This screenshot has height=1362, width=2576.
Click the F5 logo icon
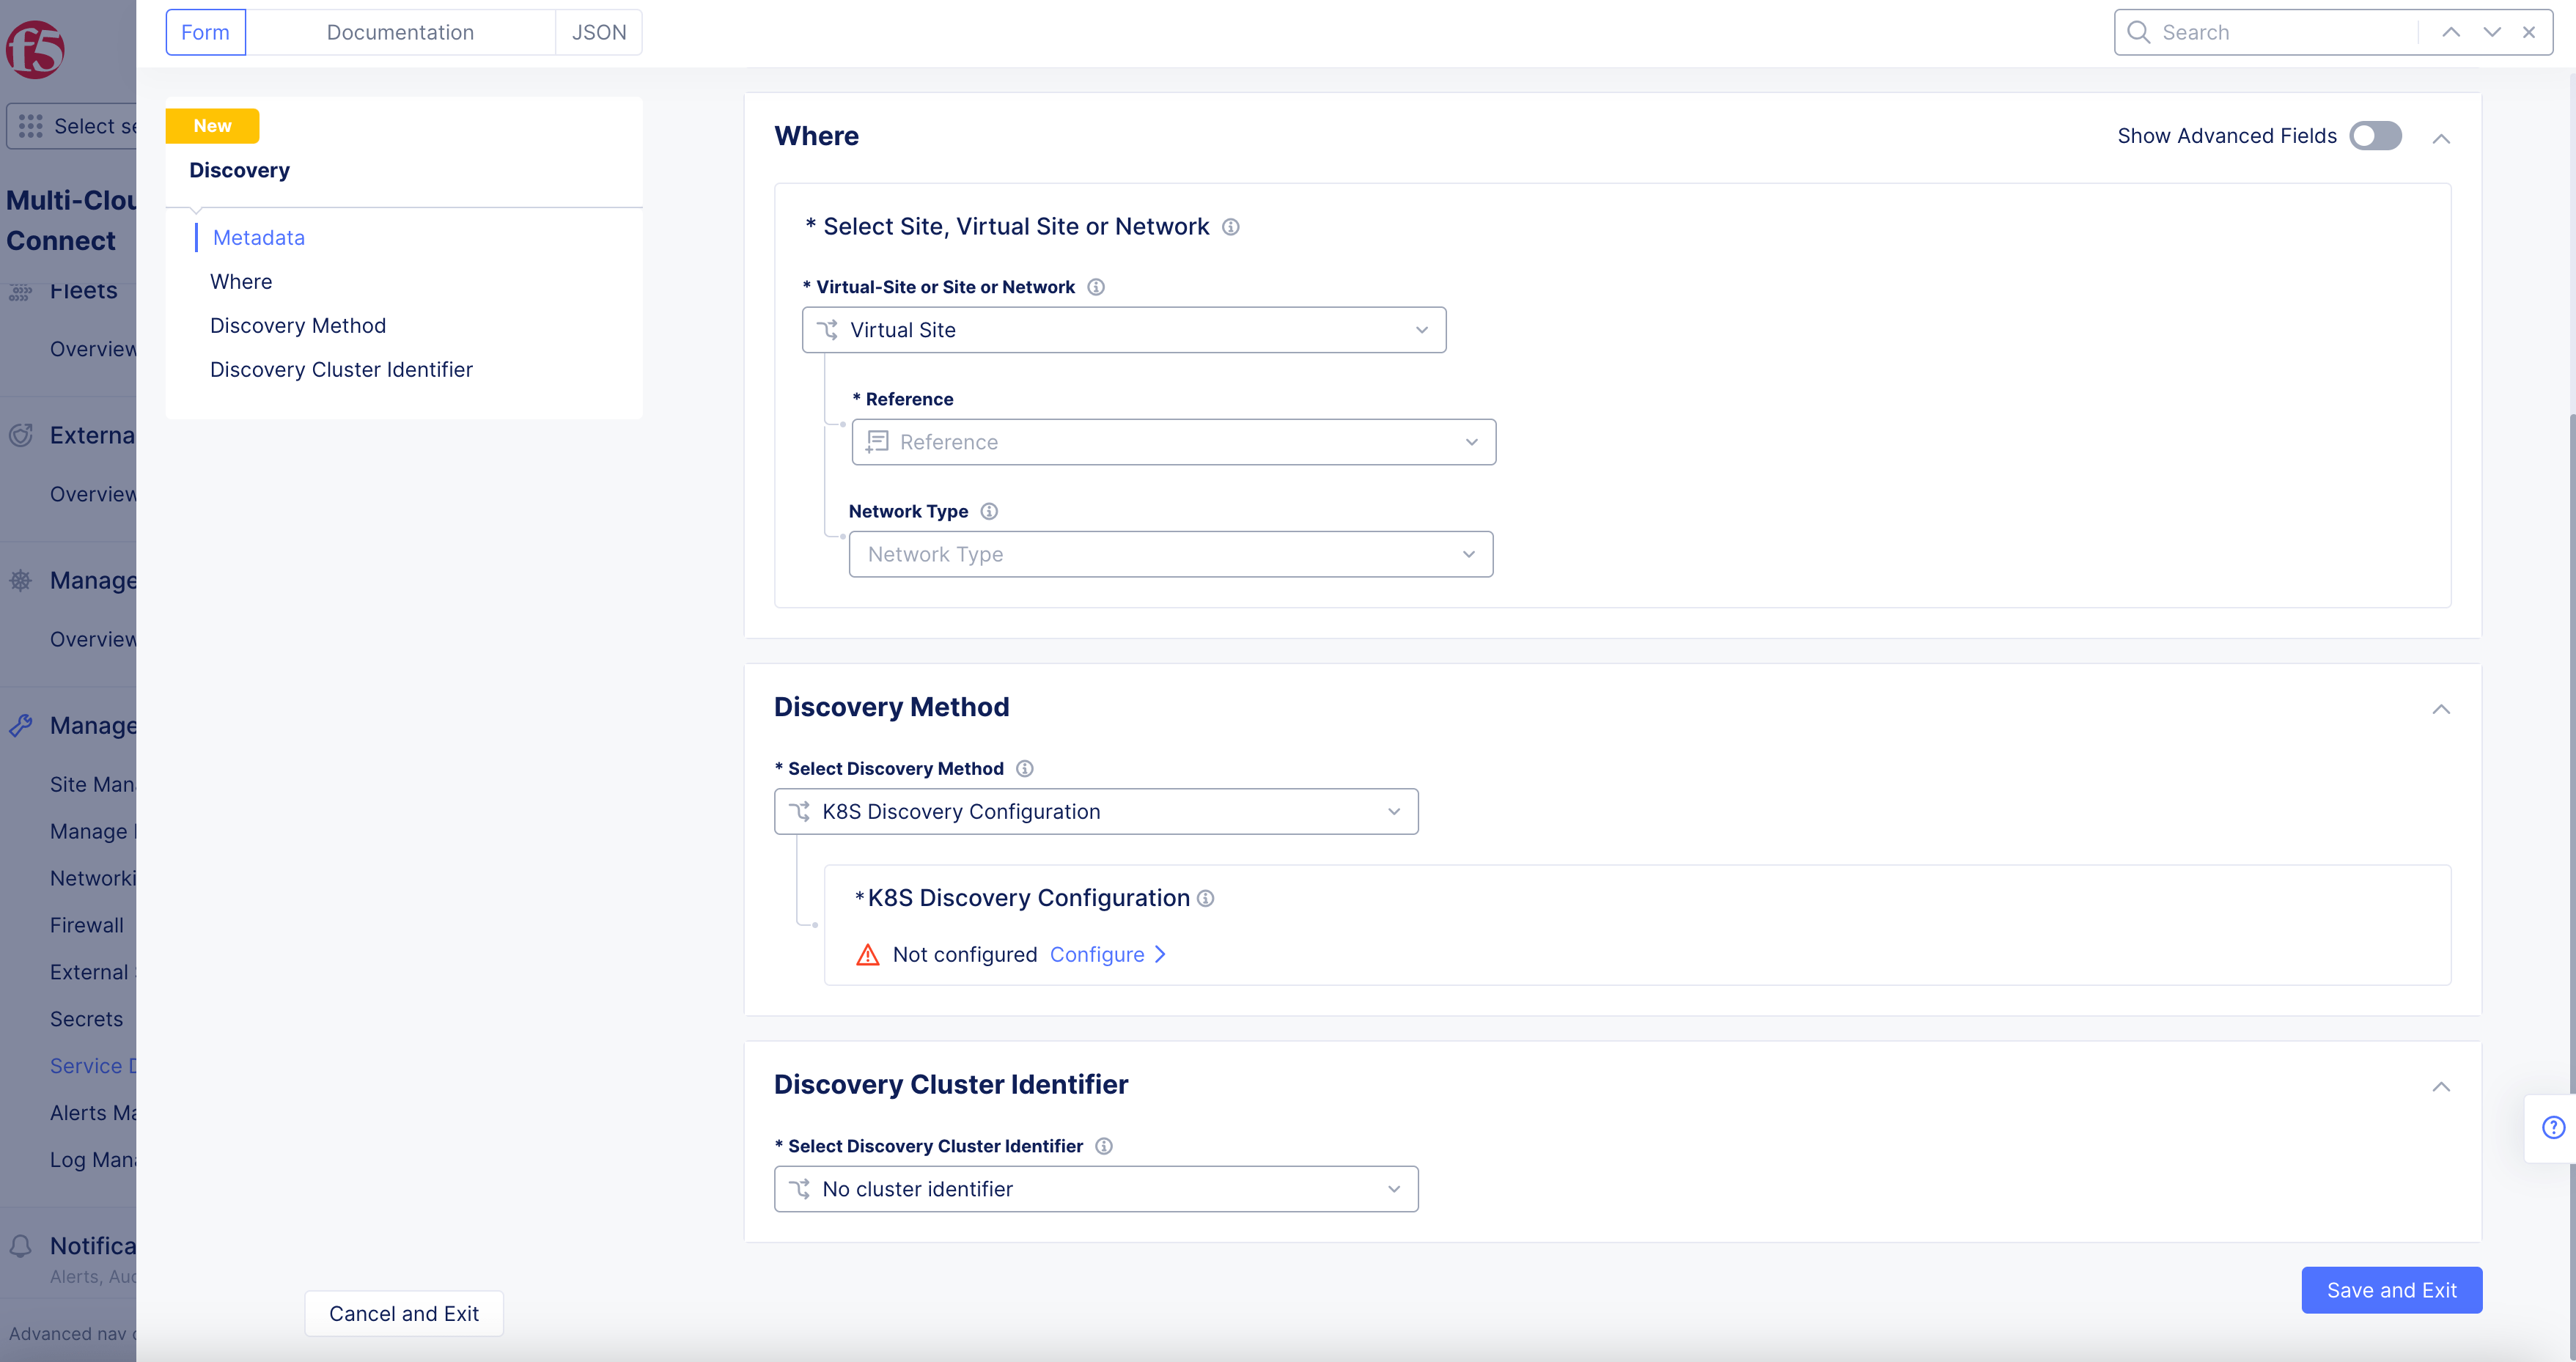tap(36, 49)
